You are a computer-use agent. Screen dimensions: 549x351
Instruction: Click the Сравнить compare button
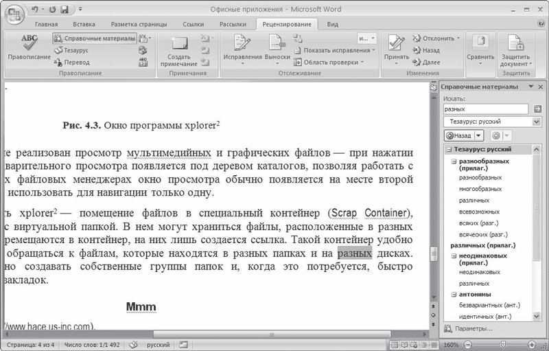[x=480, y=49]
